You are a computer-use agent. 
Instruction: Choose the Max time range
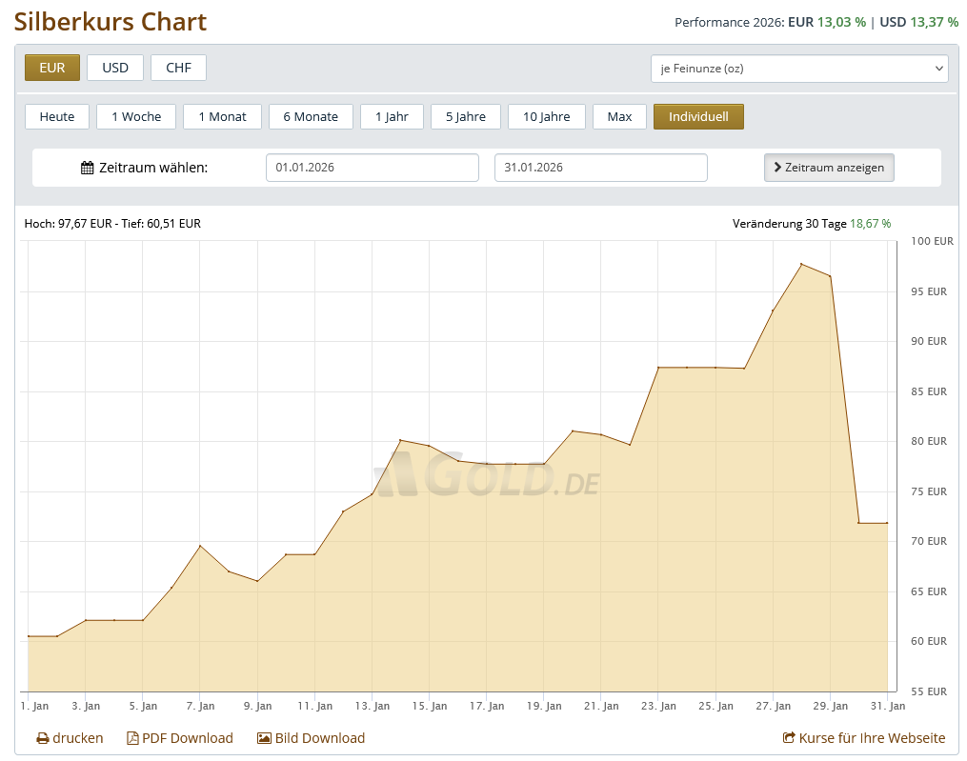619,116
